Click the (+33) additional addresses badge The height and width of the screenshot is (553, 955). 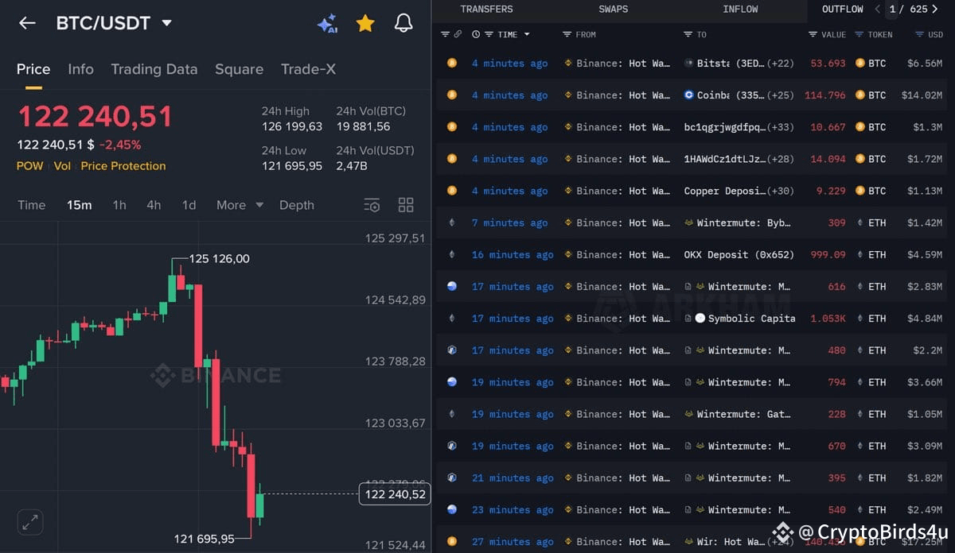781,127
